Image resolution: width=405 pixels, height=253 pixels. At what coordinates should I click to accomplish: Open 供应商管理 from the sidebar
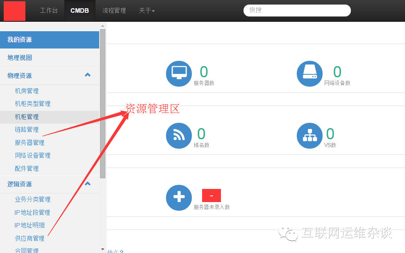tap(29, 238)
